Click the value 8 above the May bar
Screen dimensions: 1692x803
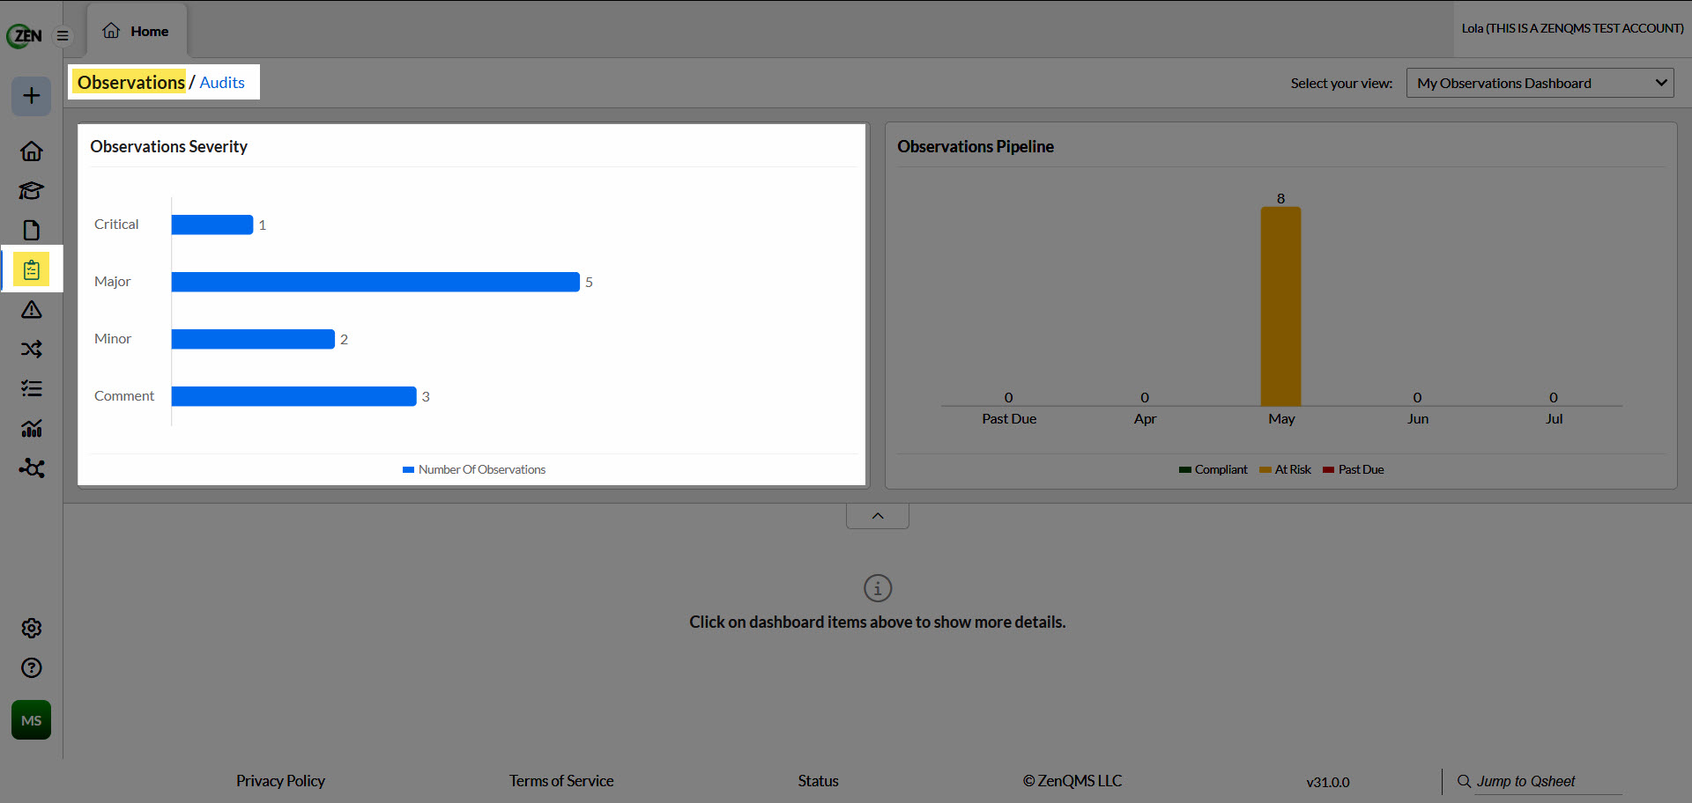1281,199
